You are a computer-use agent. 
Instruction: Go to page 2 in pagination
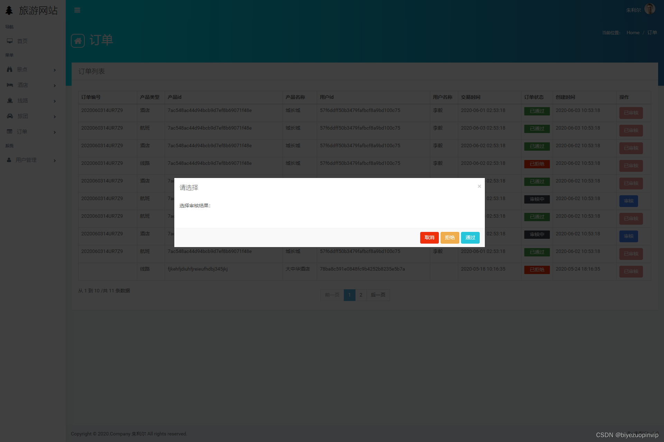coord(361,295)
